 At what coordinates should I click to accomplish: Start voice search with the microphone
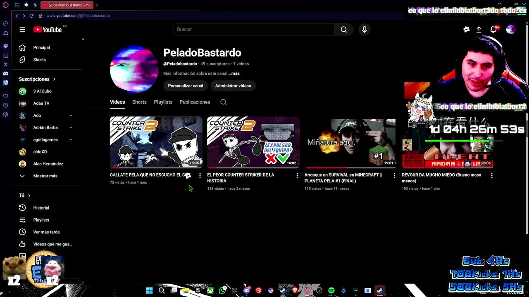(365, 29)
